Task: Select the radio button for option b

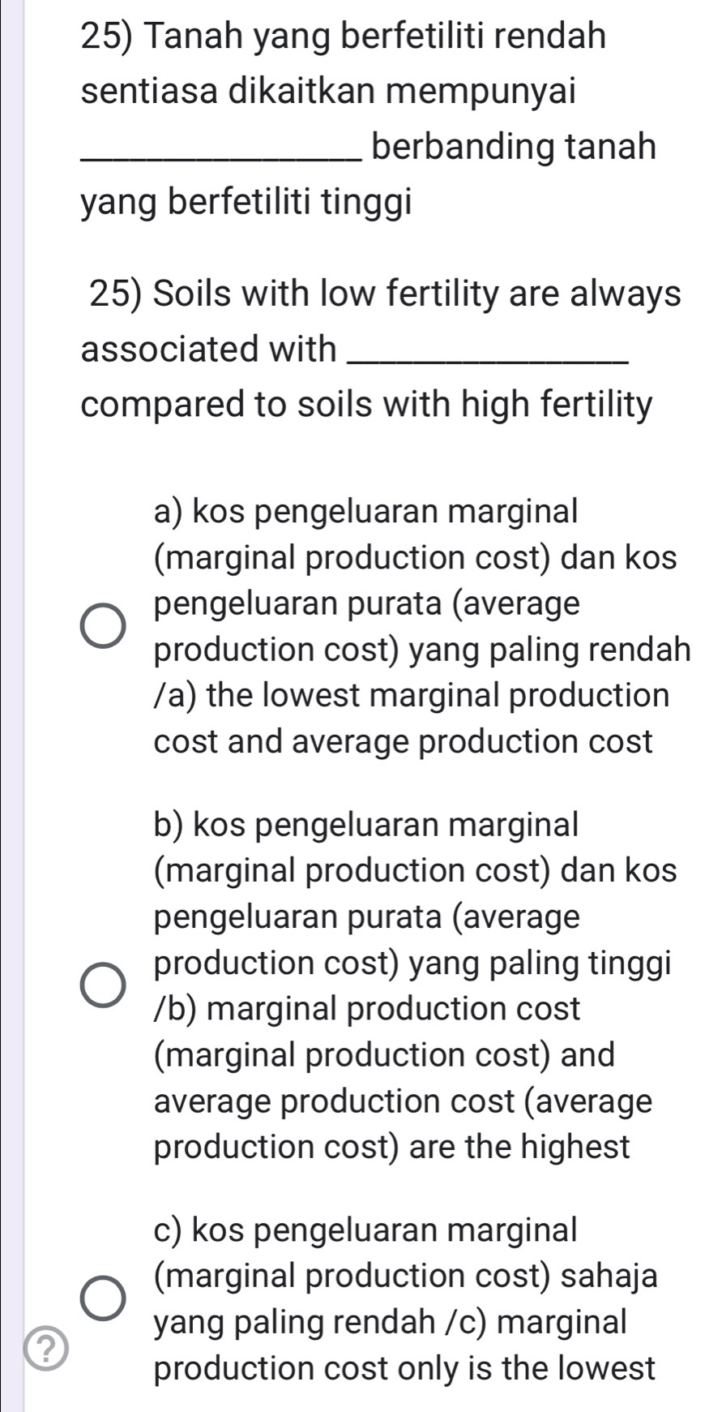Action: [x=104, y=985]
